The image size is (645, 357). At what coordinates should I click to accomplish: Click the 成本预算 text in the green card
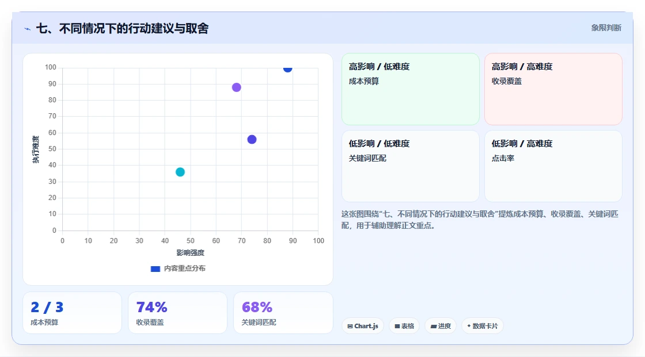[x=363, y=81]
